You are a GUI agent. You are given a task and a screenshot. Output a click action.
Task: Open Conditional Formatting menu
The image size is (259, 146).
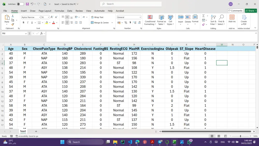[x=150, y=20]
